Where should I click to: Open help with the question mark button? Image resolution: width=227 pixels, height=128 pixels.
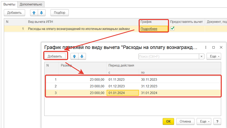[217, 121]
